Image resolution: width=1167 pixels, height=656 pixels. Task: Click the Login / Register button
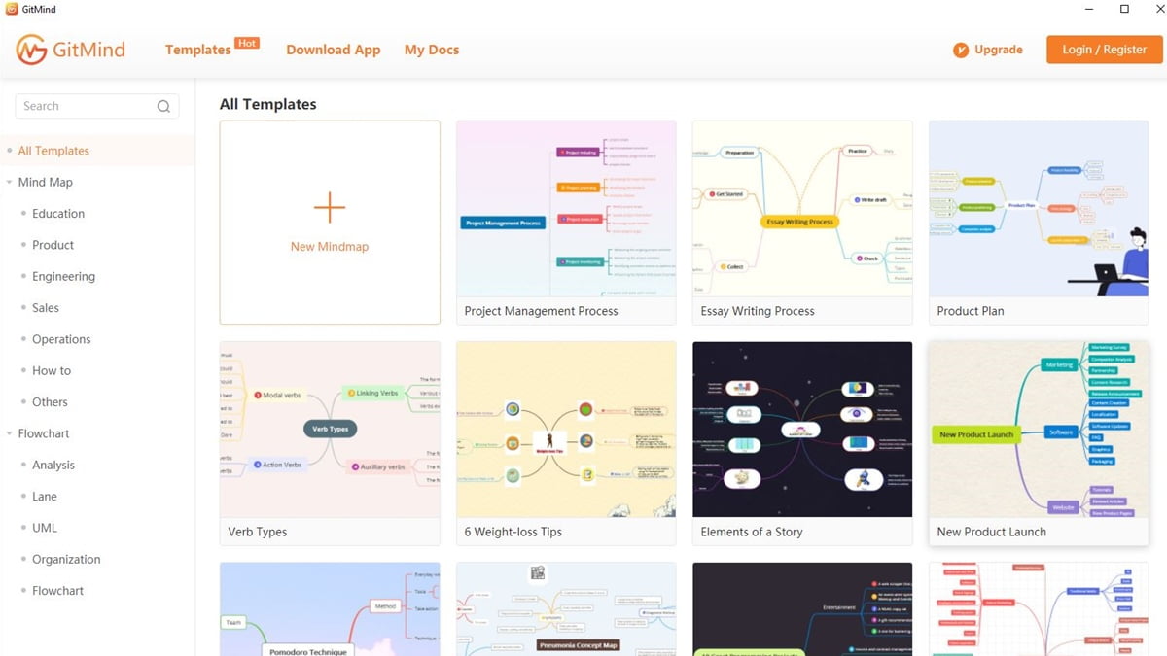pyautogui.click(x=1104, y=49)
